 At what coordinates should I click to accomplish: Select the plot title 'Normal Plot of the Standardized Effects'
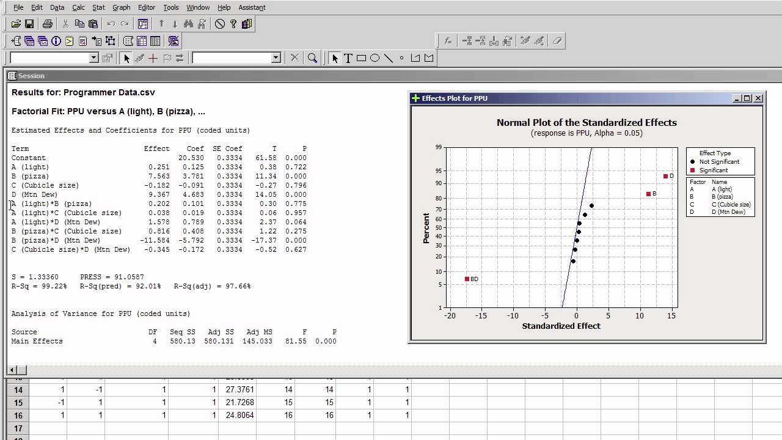[586, 122]
